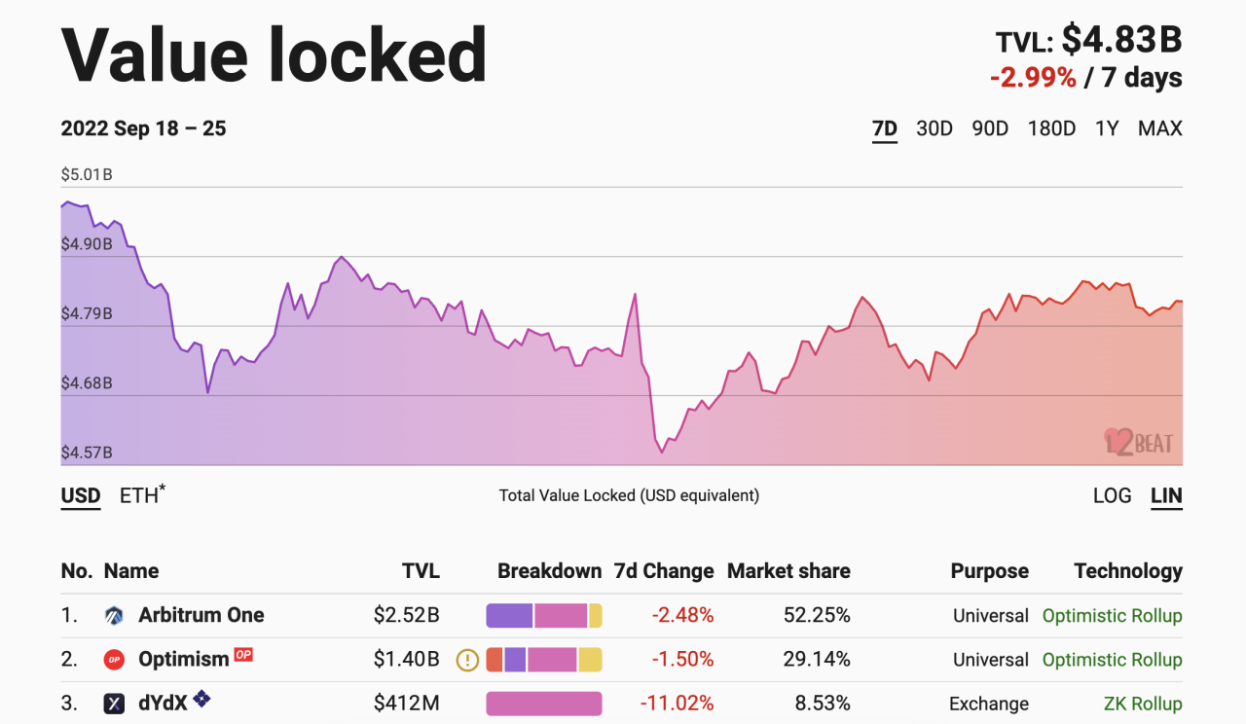Click the Optimism red logo icon
Viewport: 1246px width, 724px height.
(114, 660)
